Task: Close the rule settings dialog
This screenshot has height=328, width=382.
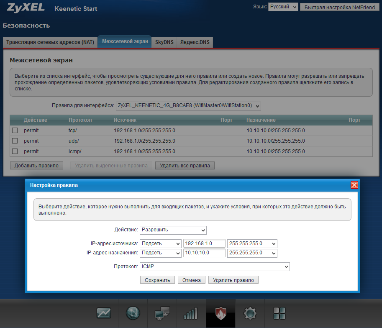Action: [354, 185]
